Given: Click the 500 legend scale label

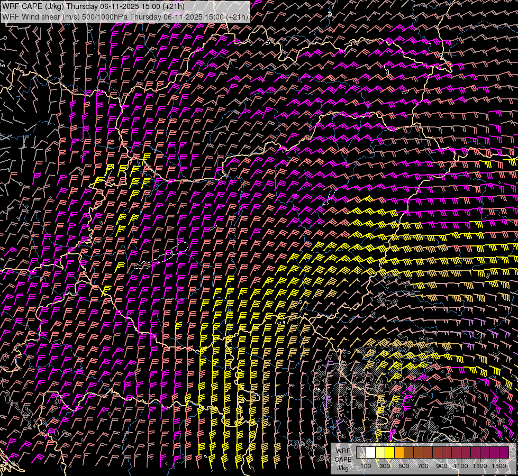Looking at the screenshot, I should coord(404,466).
